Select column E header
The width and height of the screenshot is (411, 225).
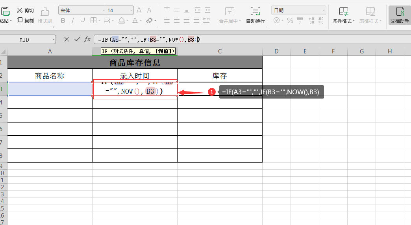coord(305,51)
